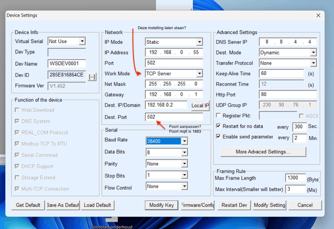This screenshot has height=229, width=334.
Task: Toggle the Modbus TCP To RTU checkbox
Action: (17, 144)
